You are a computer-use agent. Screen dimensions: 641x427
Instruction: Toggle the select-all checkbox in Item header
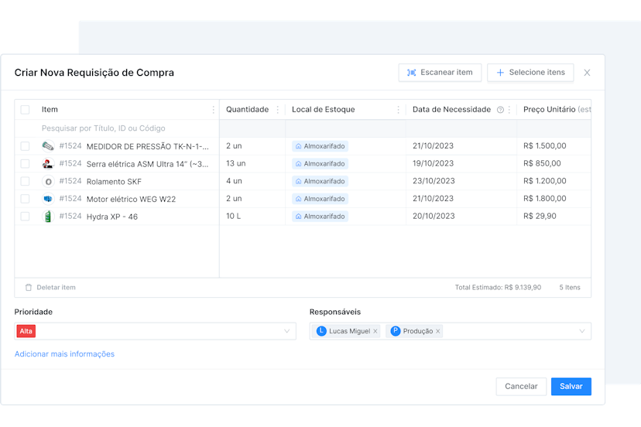coord(26,110)
